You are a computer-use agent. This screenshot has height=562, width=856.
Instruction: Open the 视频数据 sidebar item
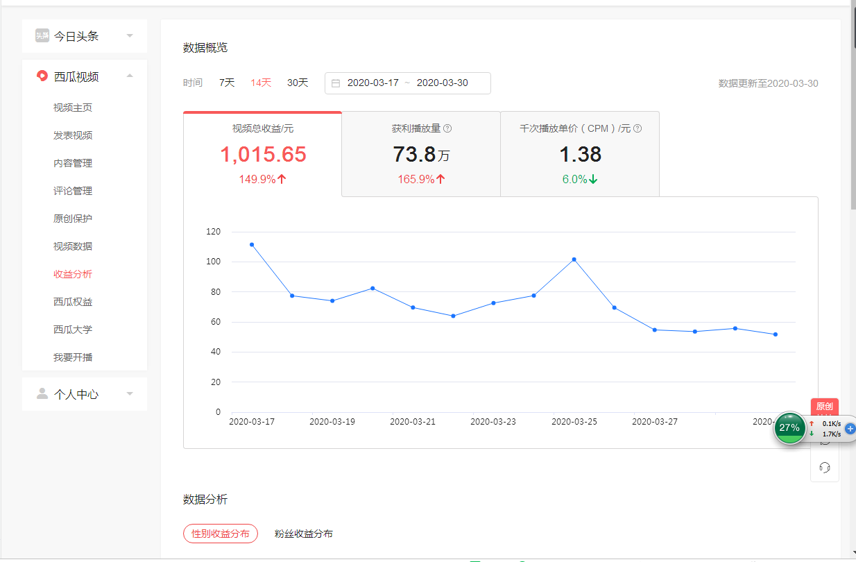(73, 246)
